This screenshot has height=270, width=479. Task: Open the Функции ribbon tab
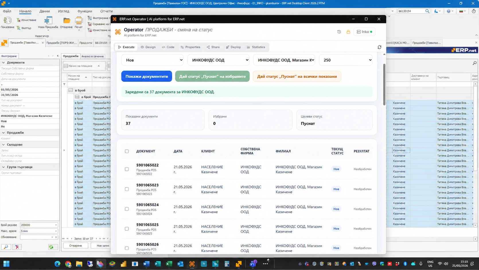point(85,11)
